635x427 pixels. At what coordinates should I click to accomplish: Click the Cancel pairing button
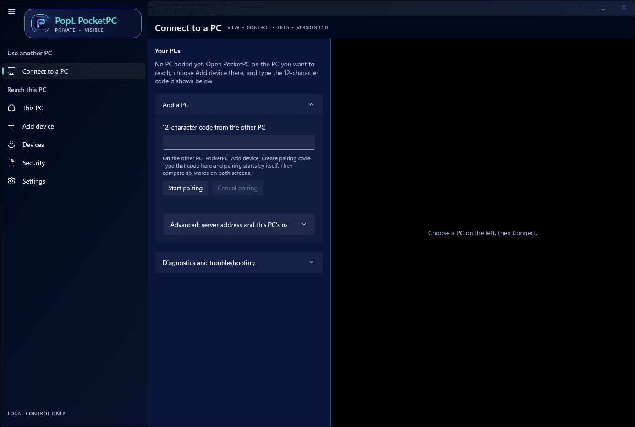coord(237,188)
